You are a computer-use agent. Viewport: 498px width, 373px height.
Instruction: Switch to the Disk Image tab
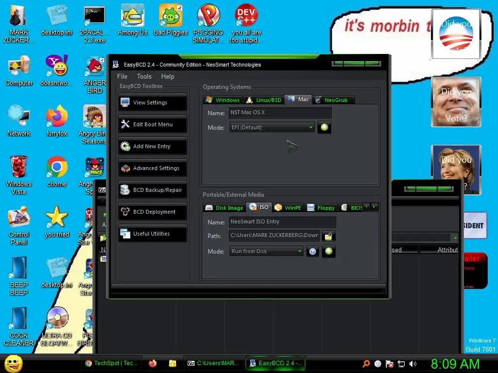(x=224, y=208)
